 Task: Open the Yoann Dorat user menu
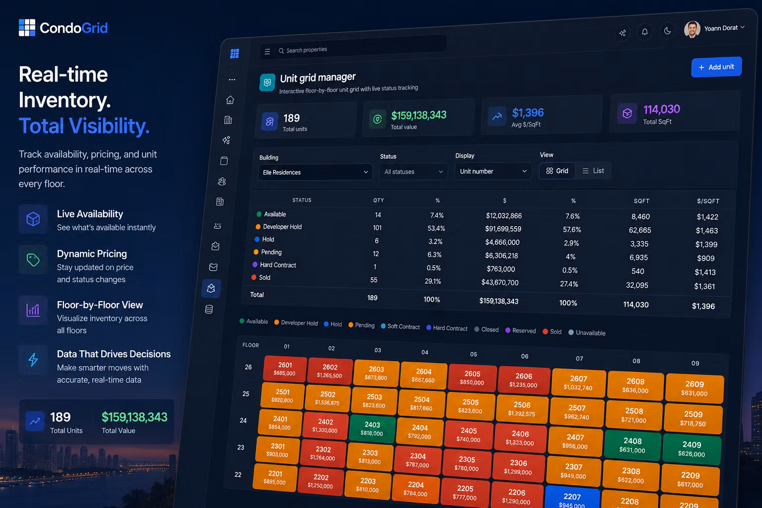715,29
